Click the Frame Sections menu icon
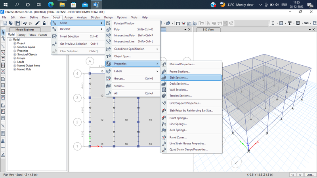Image resolution: width=317 pixels, height=178 pixels. (164, 72)
